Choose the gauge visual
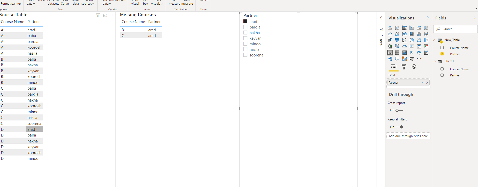The width and height of the screenshot is (478, 187). 405,46
